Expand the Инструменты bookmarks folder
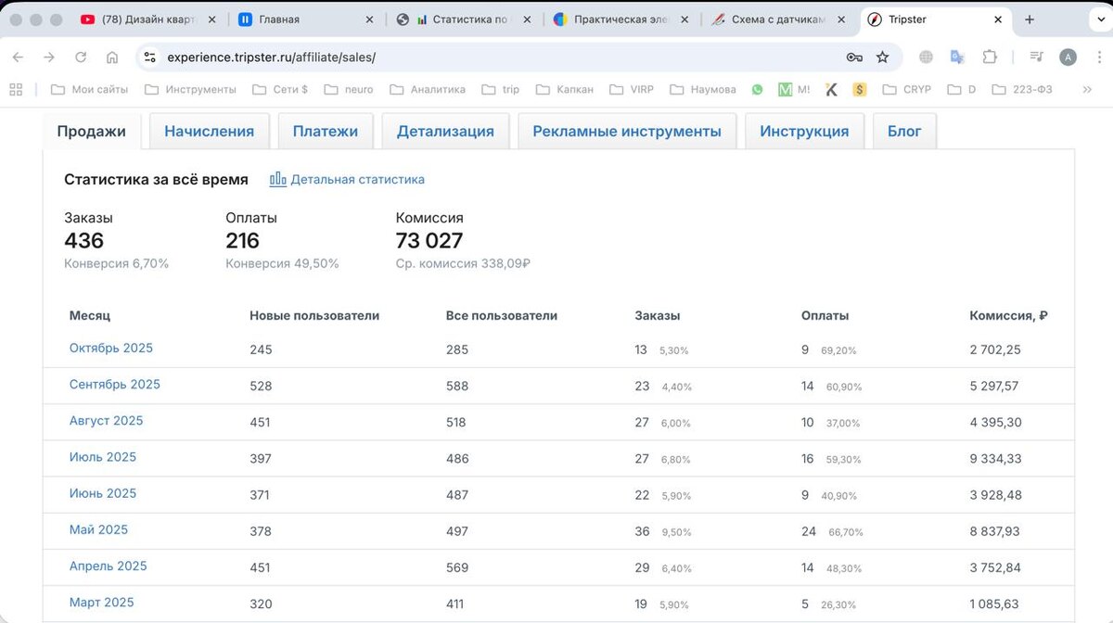The image size is (1113, 623). coord(191,90)
